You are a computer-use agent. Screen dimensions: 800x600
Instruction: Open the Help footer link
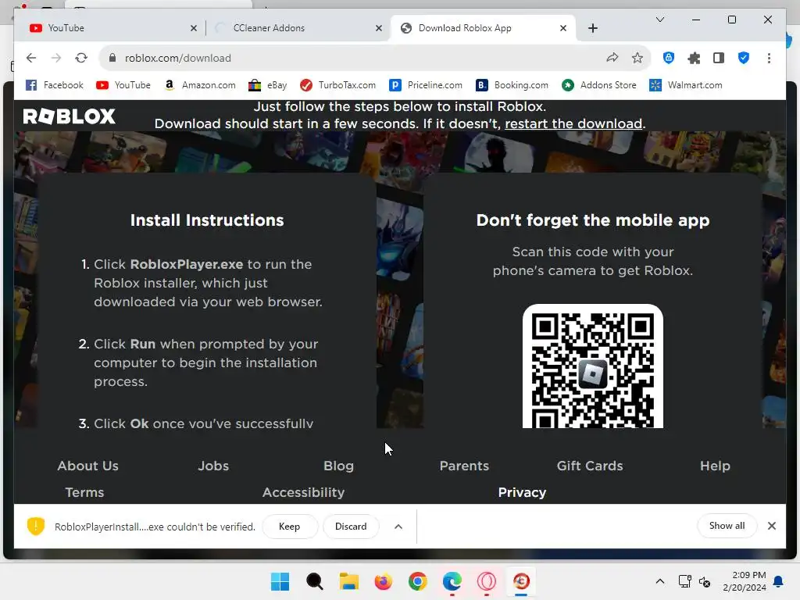click(x=716, y=466)
